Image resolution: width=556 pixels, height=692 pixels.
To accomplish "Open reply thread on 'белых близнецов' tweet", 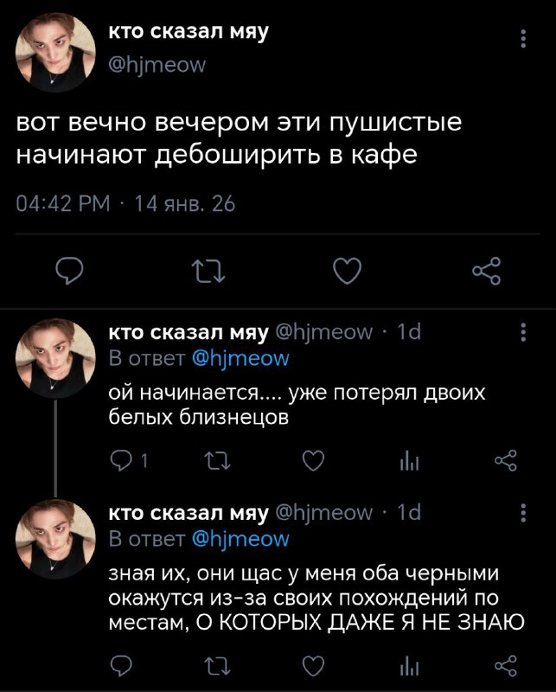I will (x=128, y=461).
